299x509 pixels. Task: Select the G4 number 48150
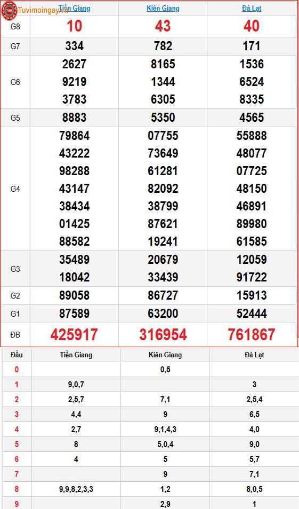click(x=252, y=189)
